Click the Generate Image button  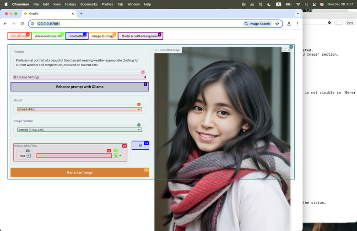click(x=80, y=173)
